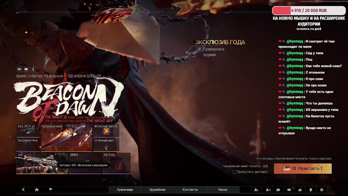Click the Гравировка оружия engraving icon
Image resolution: width=348 pixels, height=196 pixels.
click(199, 49)
